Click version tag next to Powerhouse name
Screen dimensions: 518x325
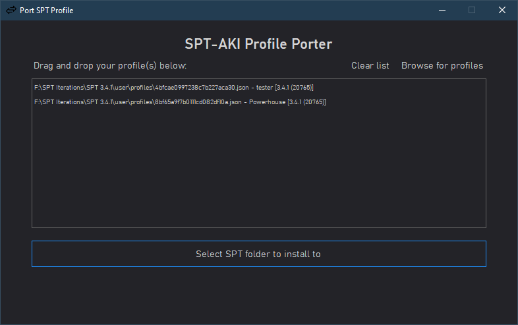306,102
